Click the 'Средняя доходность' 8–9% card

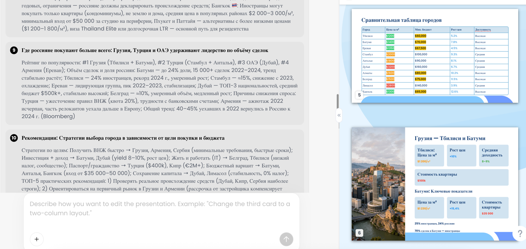494,155
